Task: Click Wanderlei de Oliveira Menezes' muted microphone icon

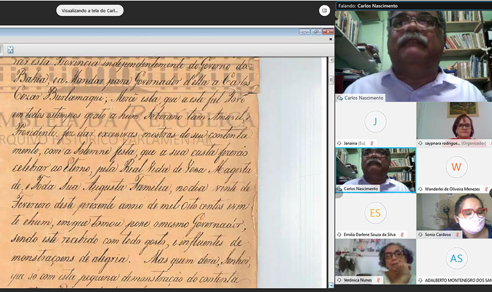Action: pyautogui.click(x=485, y=189)
